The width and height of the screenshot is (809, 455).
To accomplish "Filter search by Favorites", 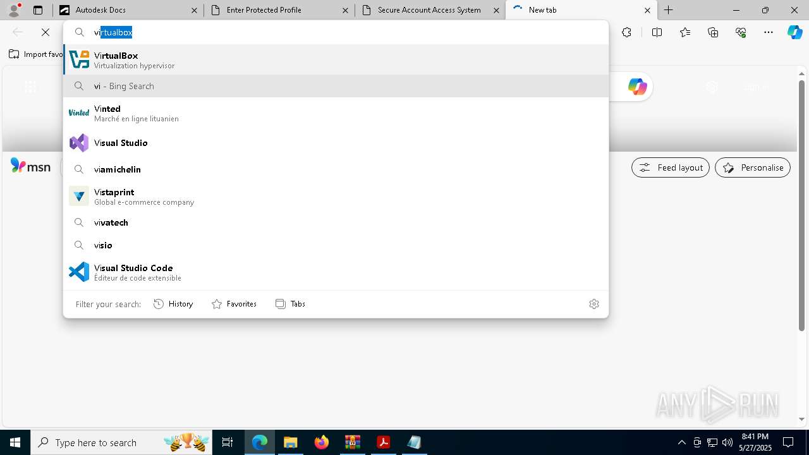I will coord(234,304).
